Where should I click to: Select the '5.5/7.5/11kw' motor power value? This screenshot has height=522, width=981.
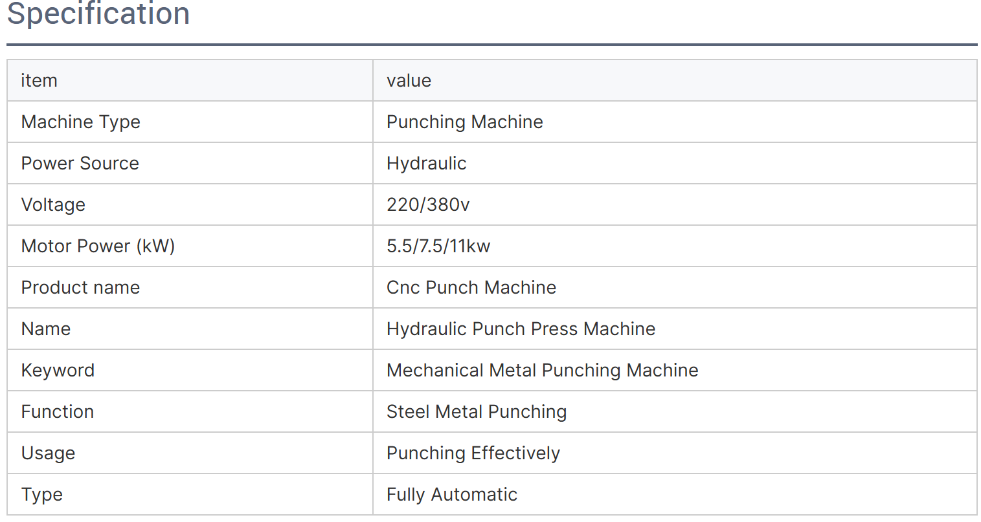[x=438, y=246]
